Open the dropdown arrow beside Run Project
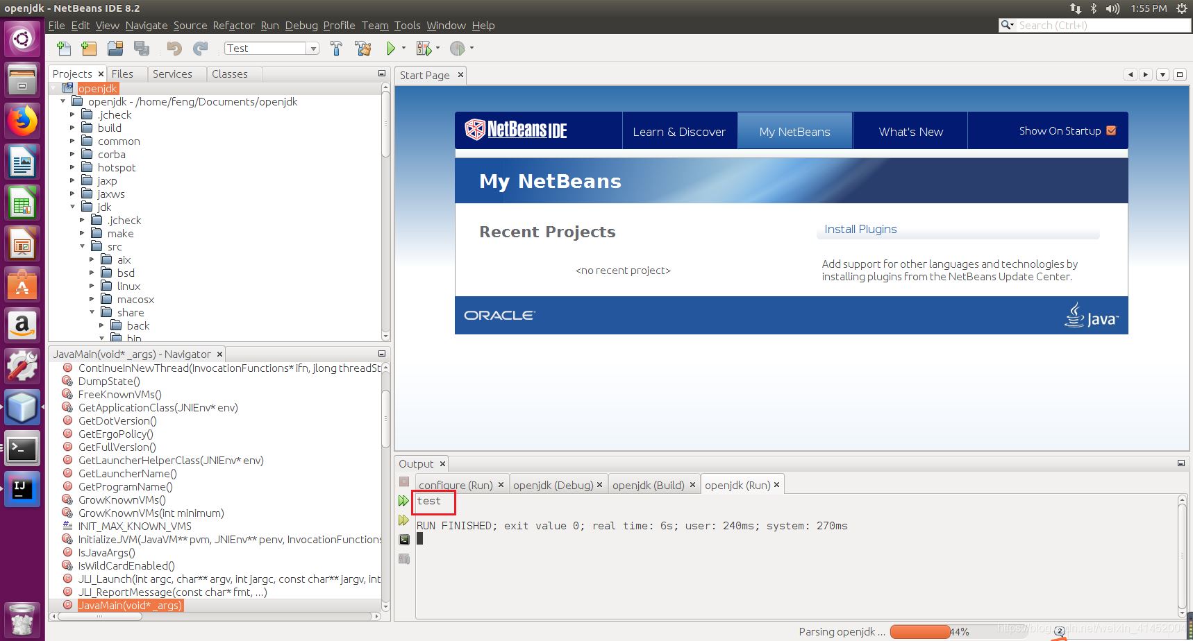1193x641 pixels. point(403,49)
